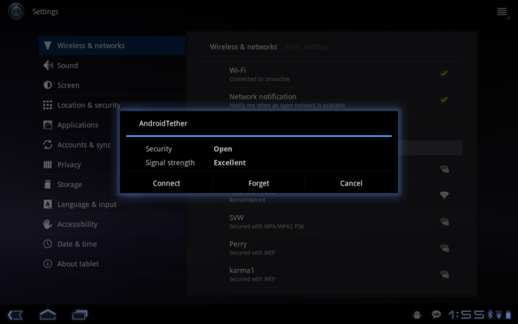The height and width of the screenshot is (324, 518).
Task: Click the Storage SD card icon
Action: 48,184
